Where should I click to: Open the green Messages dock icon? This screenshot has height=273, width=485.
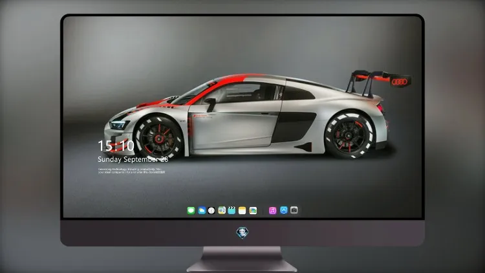[191, 210]
